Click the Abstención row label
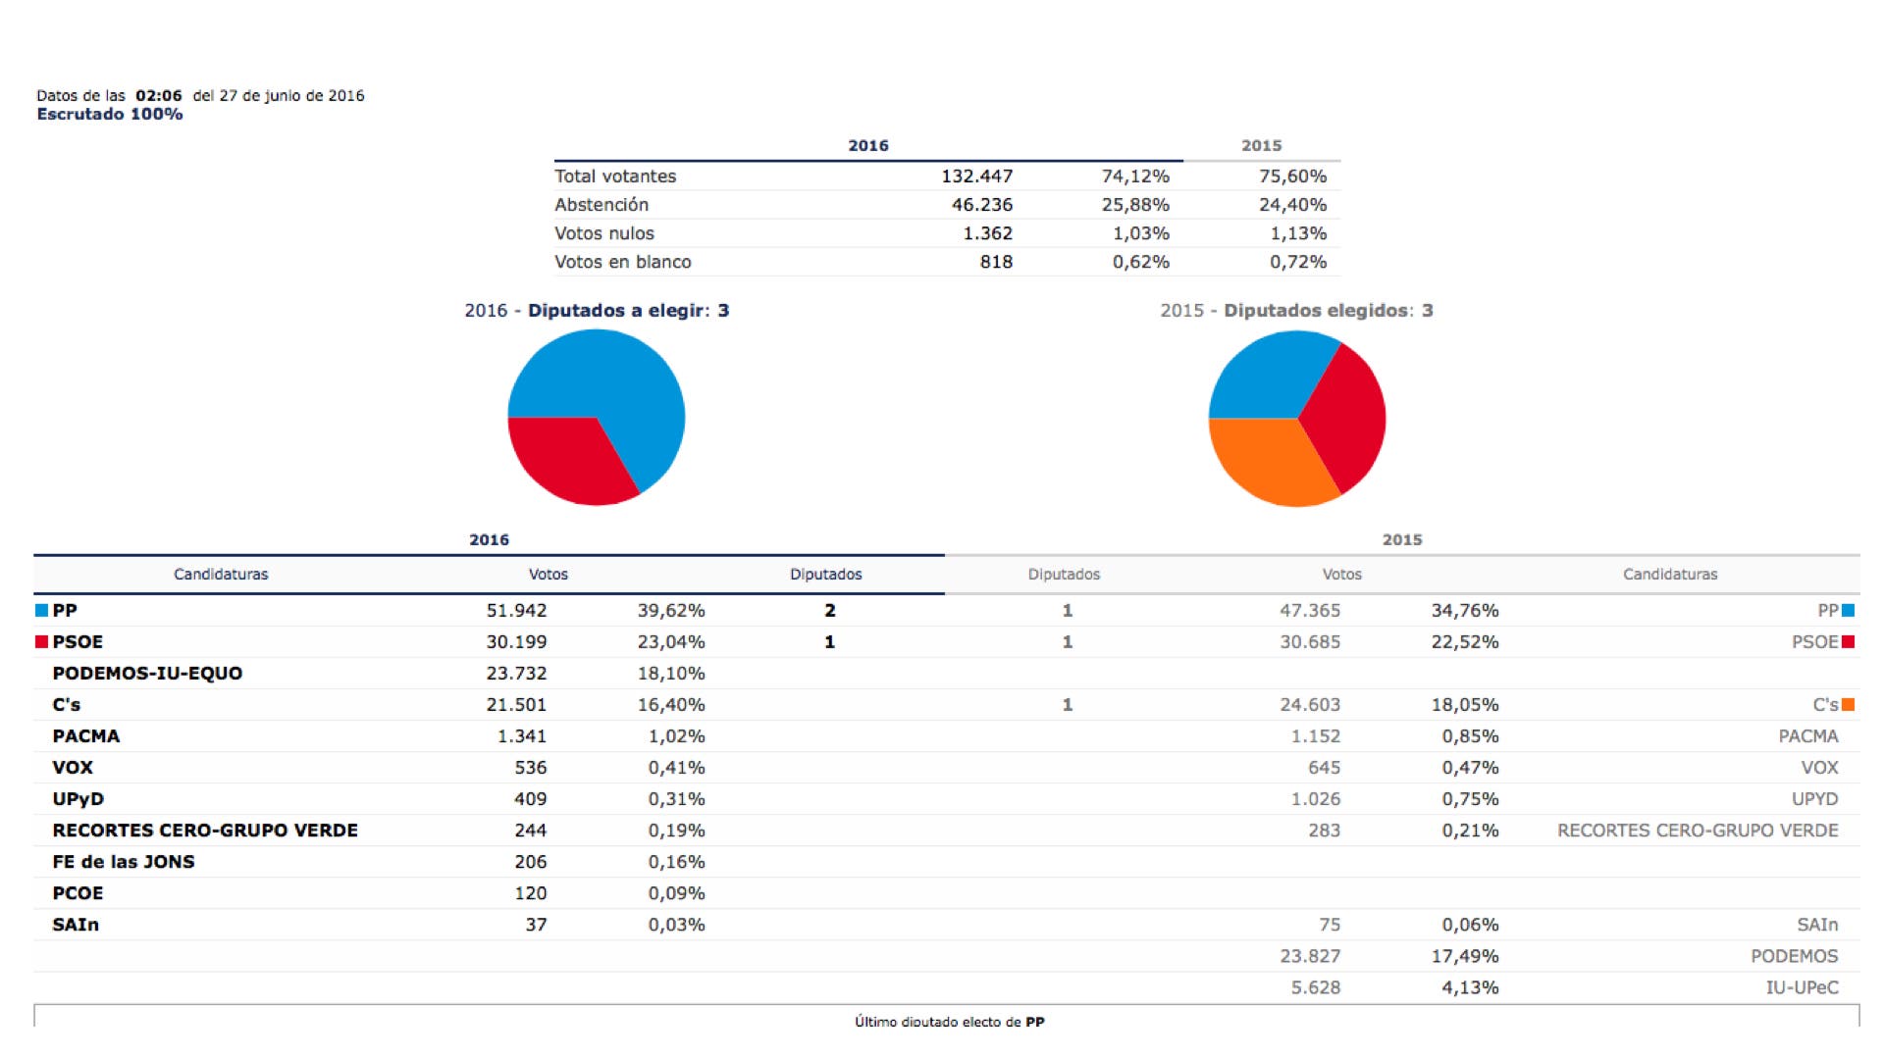Image resolution: width=1884 pixels, height=1059 pixels. tap(602, 205)
